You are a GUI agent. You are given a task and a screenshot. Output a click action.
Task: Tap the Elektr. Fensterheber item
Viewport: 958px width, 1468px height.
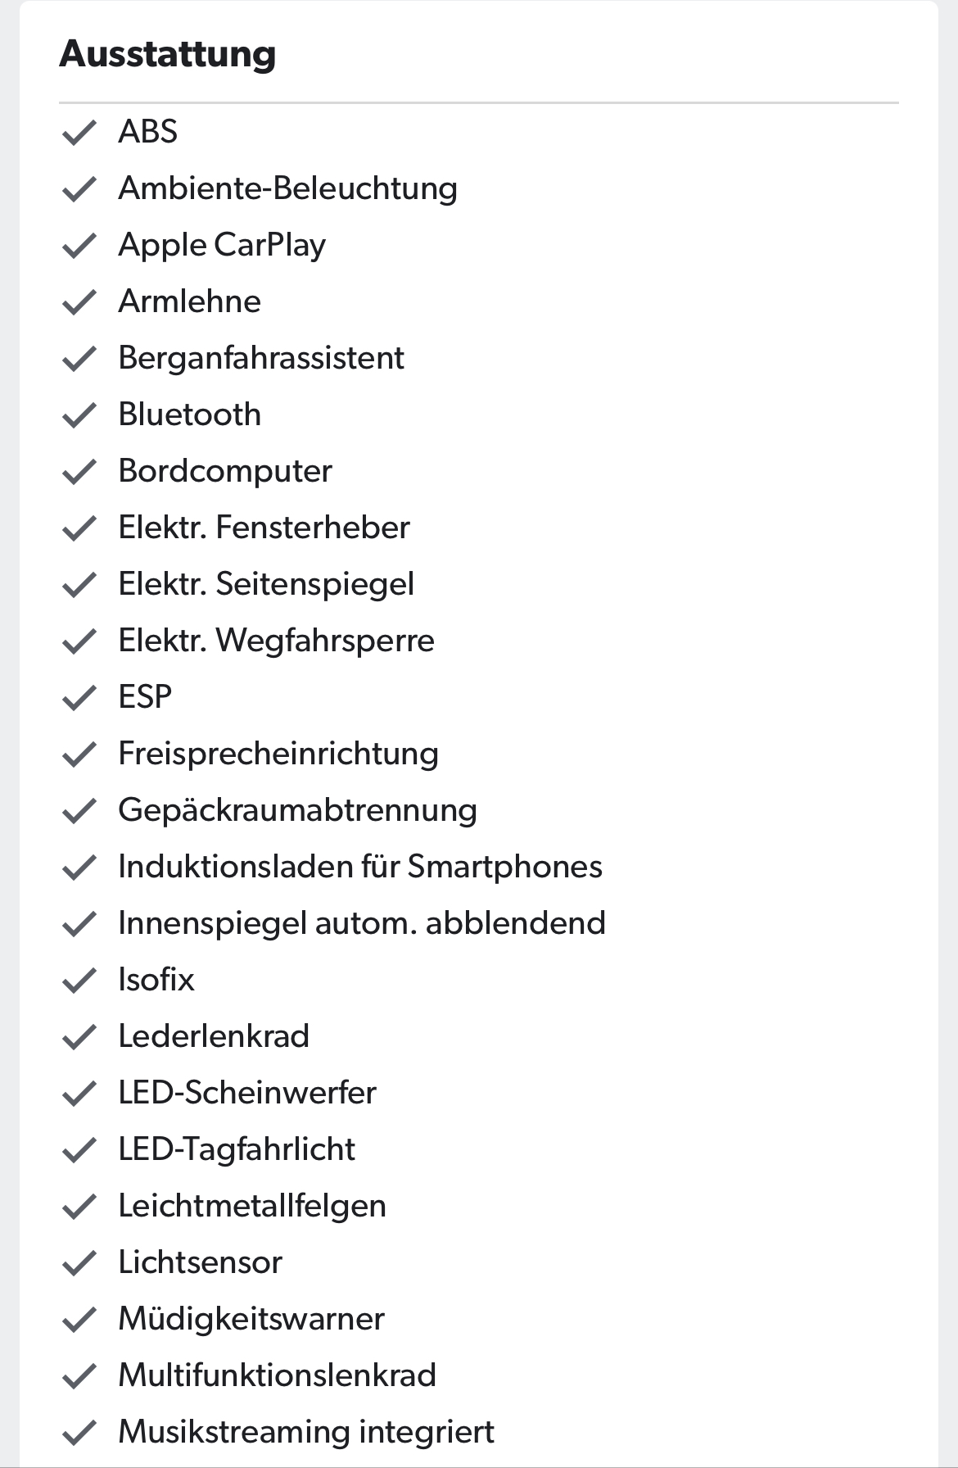click(264, 528)
